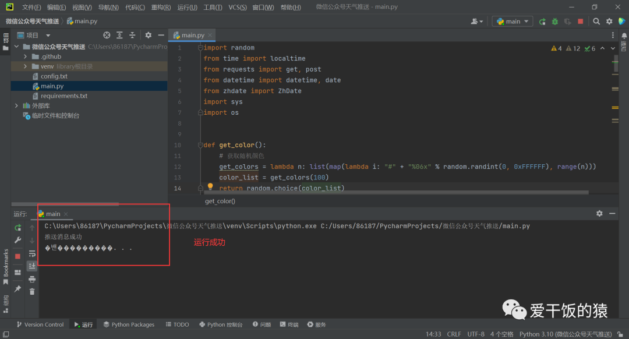Image resolution: width=629 pixels, height=339 pixels.
Task: Open Search Everywhere magnifier
Action: click(596, 22)
